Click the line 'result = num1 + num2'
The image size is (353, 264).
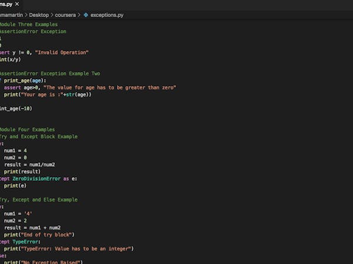tap(32, 228)
